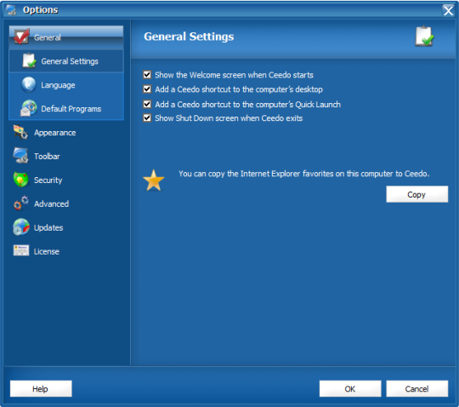The height and width of the screenshot is (407, 459).
Task: Toggle Show Shut Down screen checkbox
Action: (147, 118)
